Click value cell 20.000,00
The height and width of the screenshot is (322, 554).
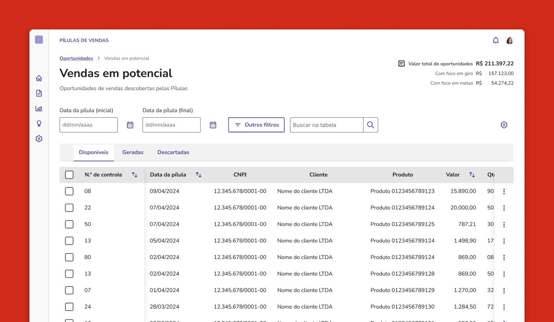click(463, 208)
